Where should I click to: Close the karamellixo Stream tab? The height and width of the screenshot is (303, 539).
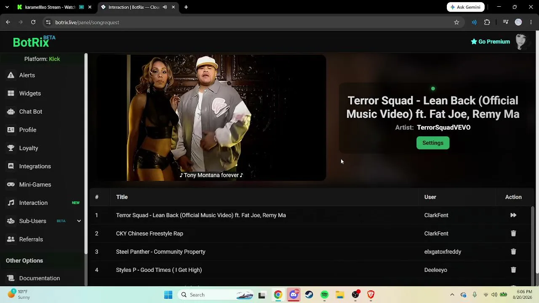tap(90, 7)
